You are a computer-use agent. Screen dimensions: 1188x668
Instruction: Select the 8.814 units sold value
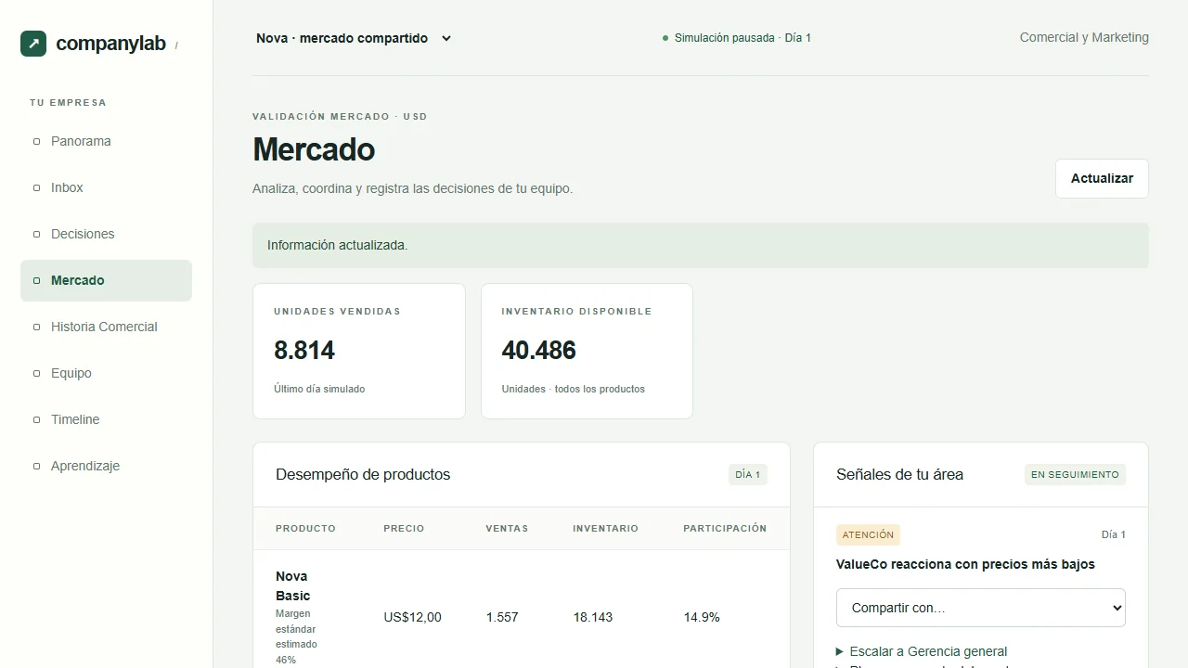click(x=304, y=350)
